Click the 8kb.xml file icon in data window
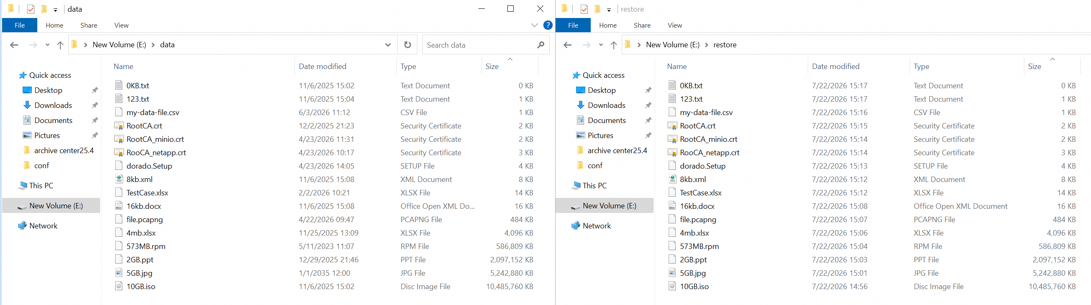Image resolution: width=1091 pixels, height=305 pixels. click(119, 179)
